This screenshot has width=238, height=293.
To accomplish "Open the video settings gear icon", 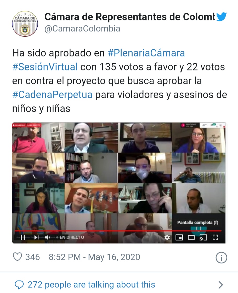I will pos(167,237).
